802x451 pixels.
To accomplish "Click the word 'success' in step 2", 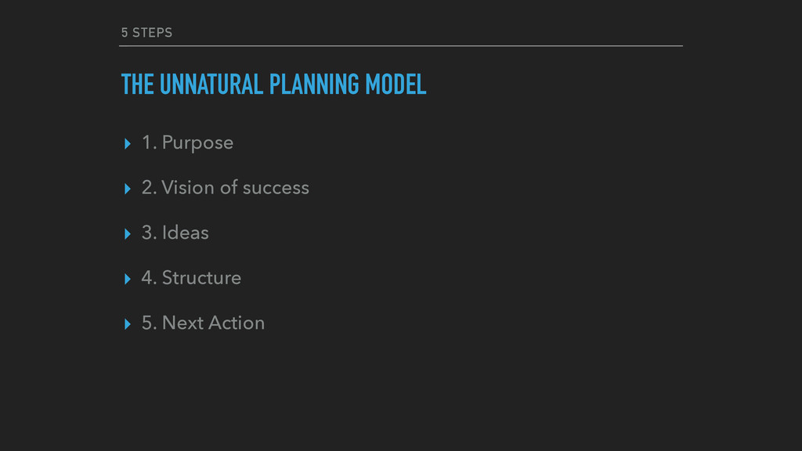I will (276, 188).
